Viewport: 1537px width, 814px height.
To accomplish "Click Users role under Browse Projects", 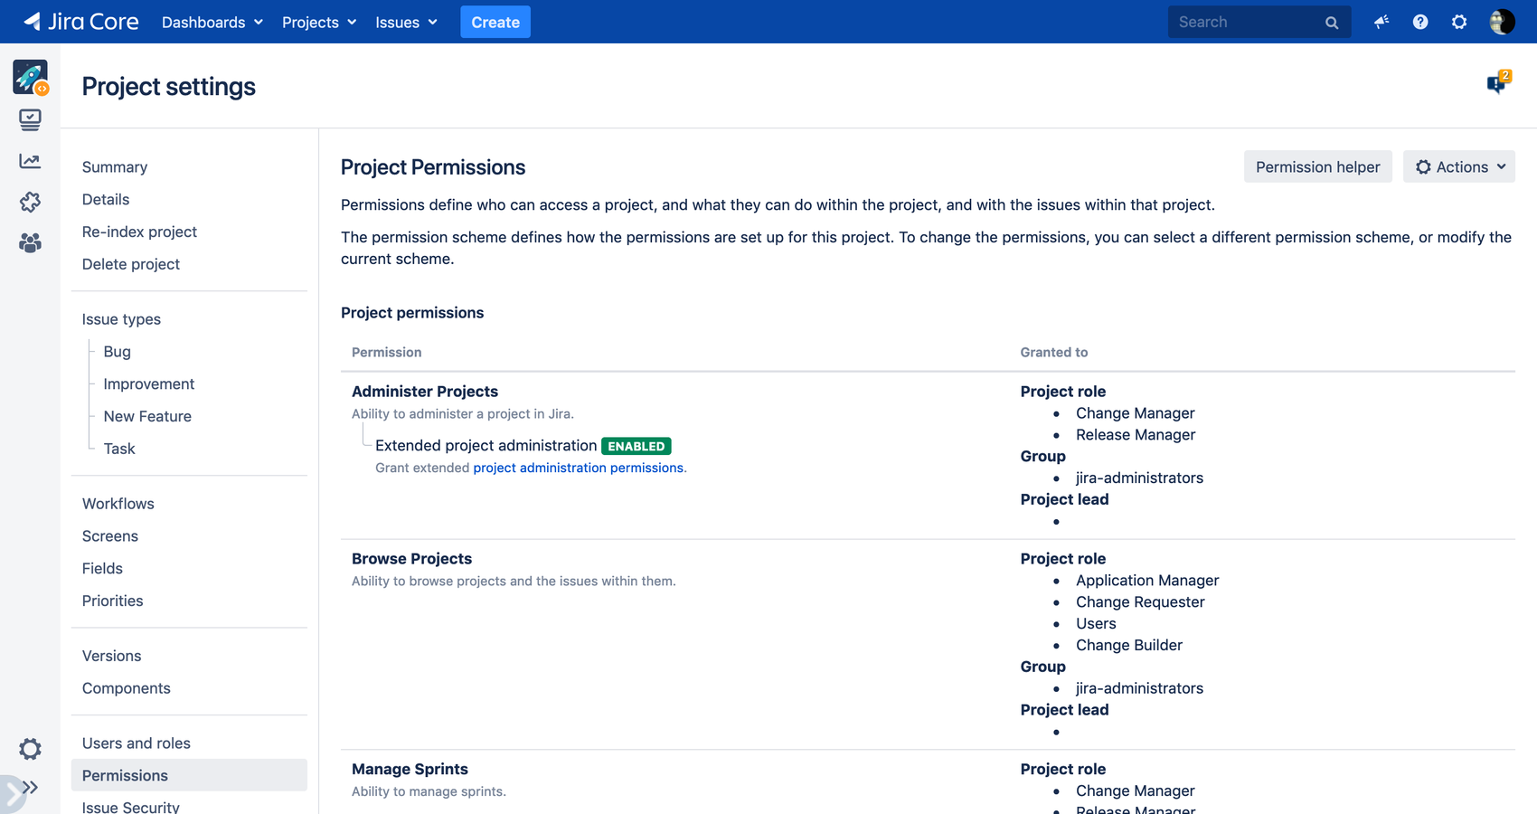I will click(x=1096, y=624).
